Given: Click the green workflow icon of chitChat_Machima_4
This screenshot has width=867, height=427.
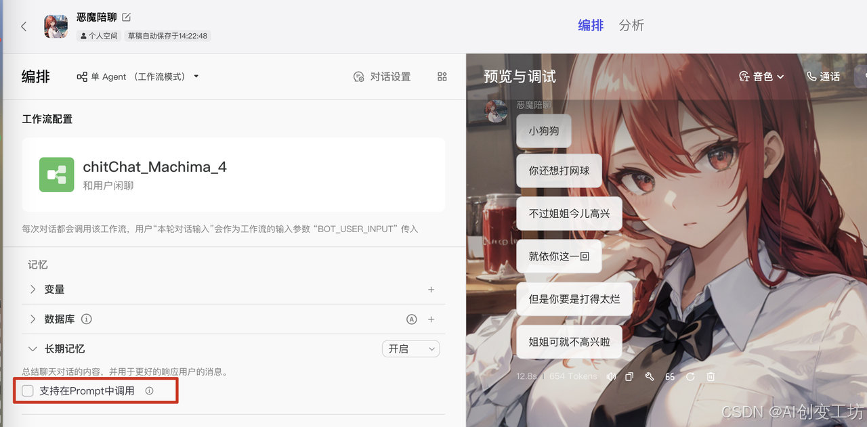Looking at the screenshot, I should (56, 175).
